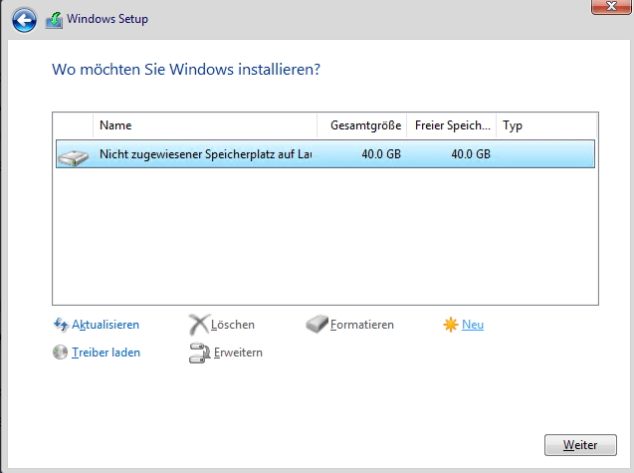The image size is (634, 473).
Task: Create a partition with the Neu link
Action: [x=473, y=325]
